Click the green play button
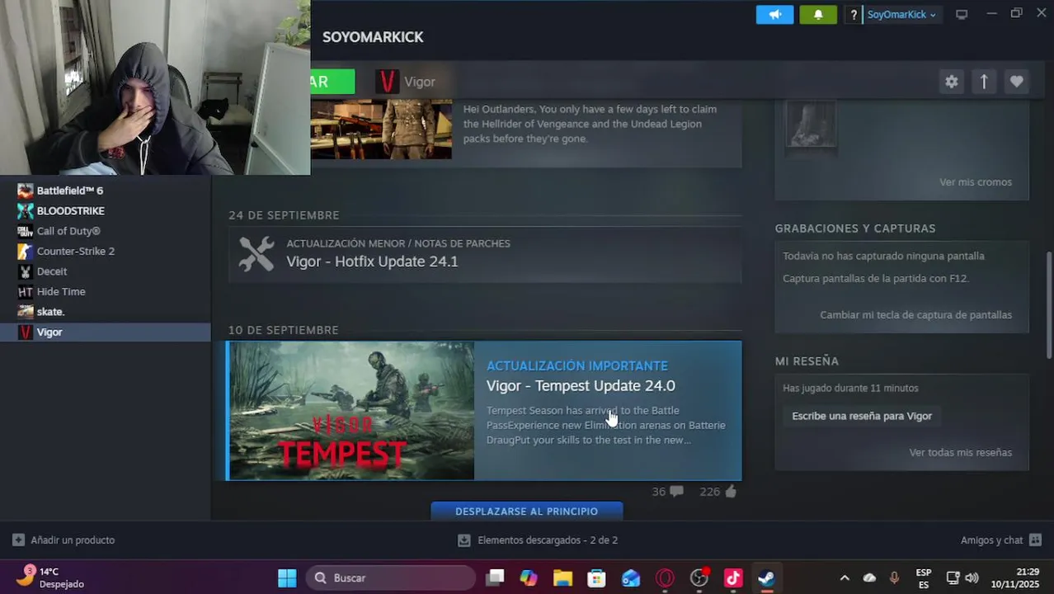The image size is (1054, 594). (332, 82)
